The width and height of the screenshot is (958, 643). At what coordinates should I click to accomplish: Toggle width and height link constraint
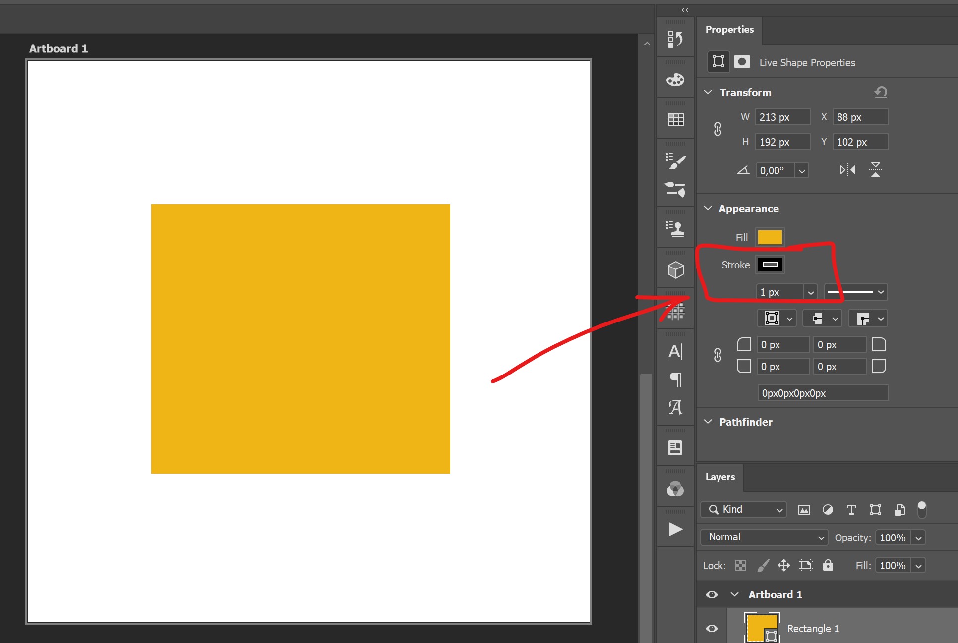(x=718, y=129)
